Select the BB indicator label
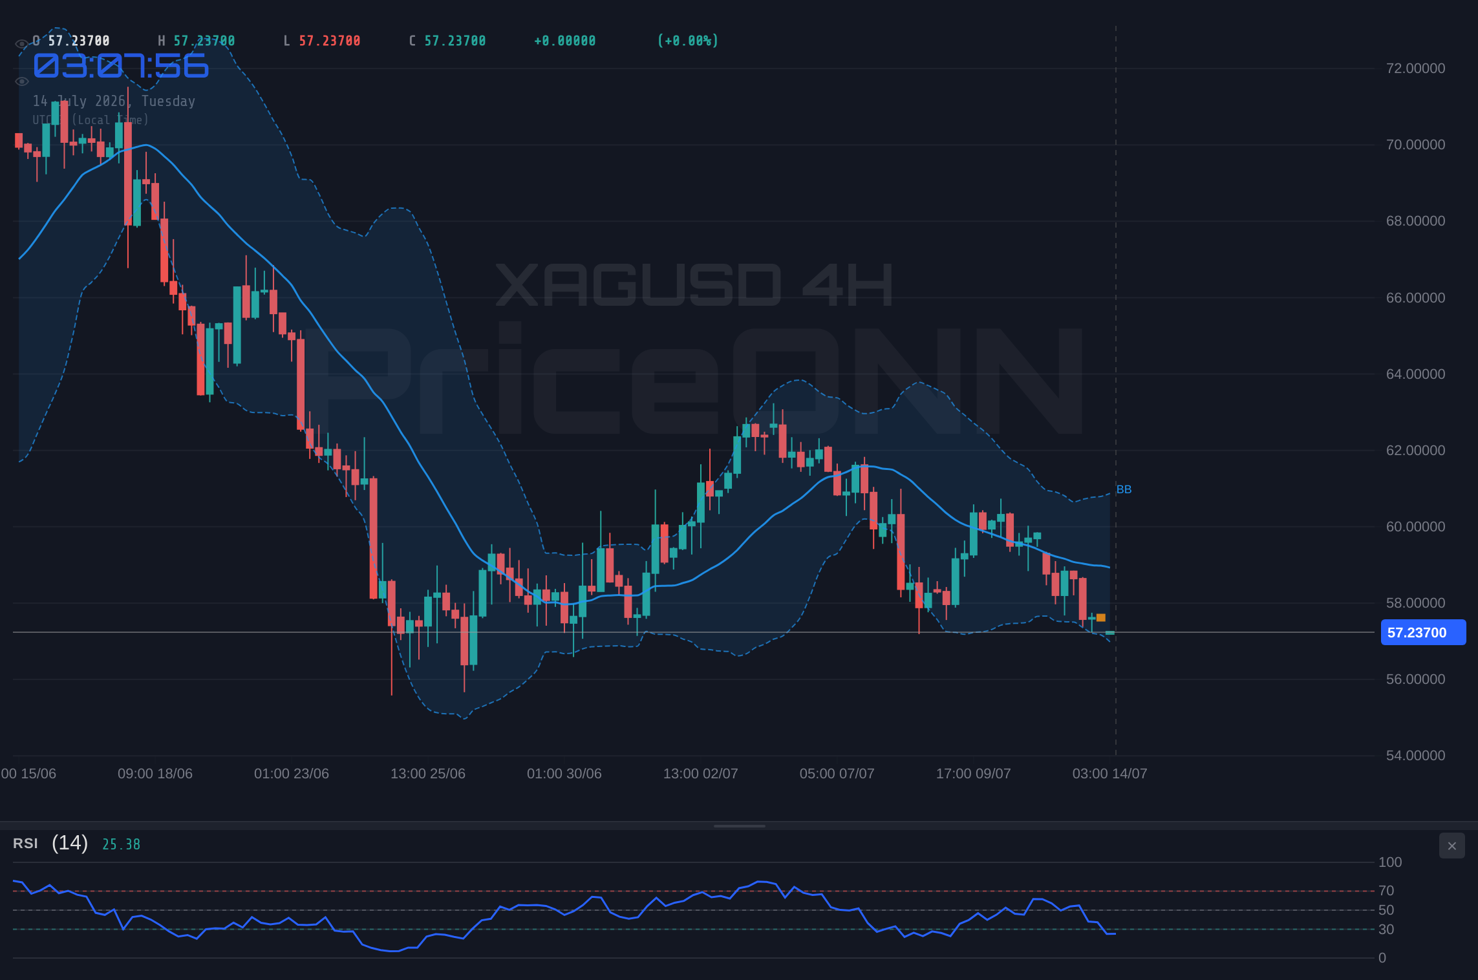Screen dimensions: 1478x980 click(1124, 489)
